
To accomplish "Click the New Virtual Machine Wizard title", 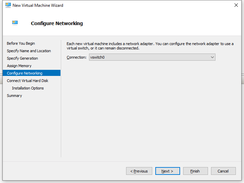I will (38, 5).
